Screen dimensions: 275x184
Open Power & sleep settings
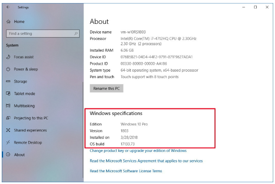pos(26,69)
